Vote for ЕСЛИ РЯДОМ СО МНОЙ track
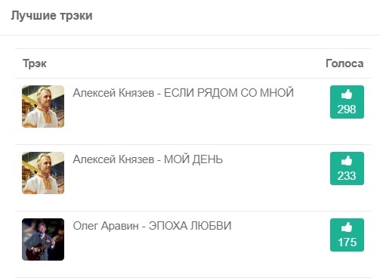This screenshot has width=383, height=278. 347,102
